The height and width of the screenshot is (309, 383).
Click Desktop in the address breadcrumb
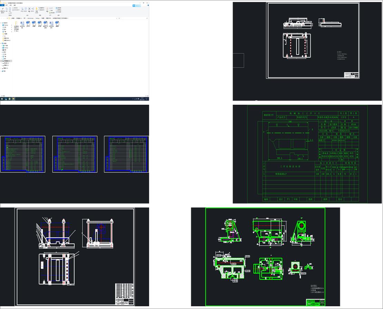pos(37,18)
